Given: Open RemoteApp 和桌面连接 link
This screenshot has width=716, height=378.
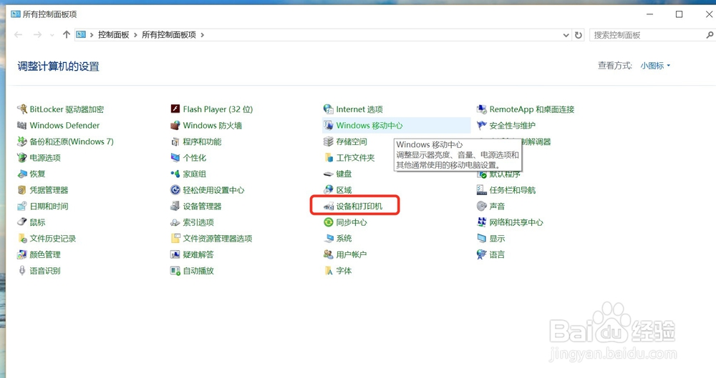Looking at the screenshot, I should tap(532, 109).
